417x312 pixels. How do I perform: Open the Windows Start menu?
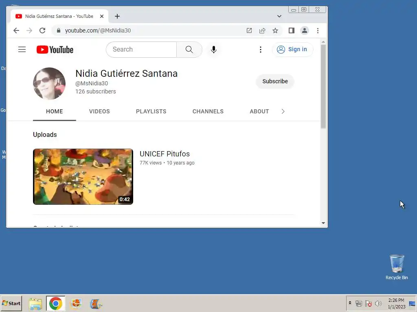click(11, 303)
